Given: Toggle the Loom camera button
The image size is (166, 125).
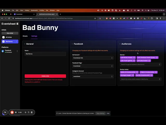Looking at the screenshot, I should coord(5,112).
